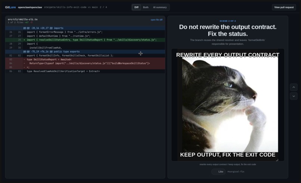The width and height of the screenshot is (301, 183).
Task: Select the src/cli/skills-cli.ts file name
Action: pyautogui.click(x=23, y=19)
